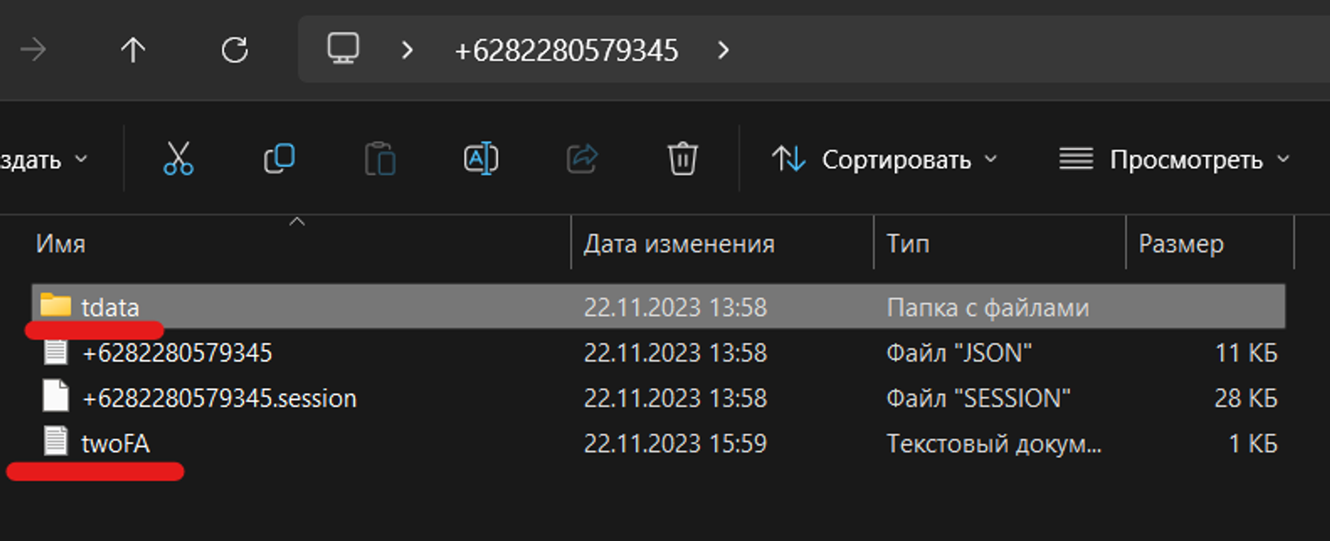Sort by the Имя column header
Viewport: 1330px width, 541px height.
pyautogui.click(x=61, y=244)
